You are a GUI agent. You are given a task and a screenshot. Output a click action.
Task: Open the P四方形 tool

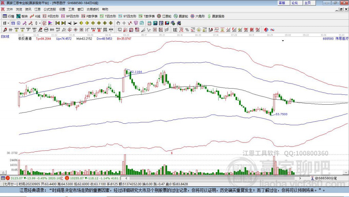[50, 16]
